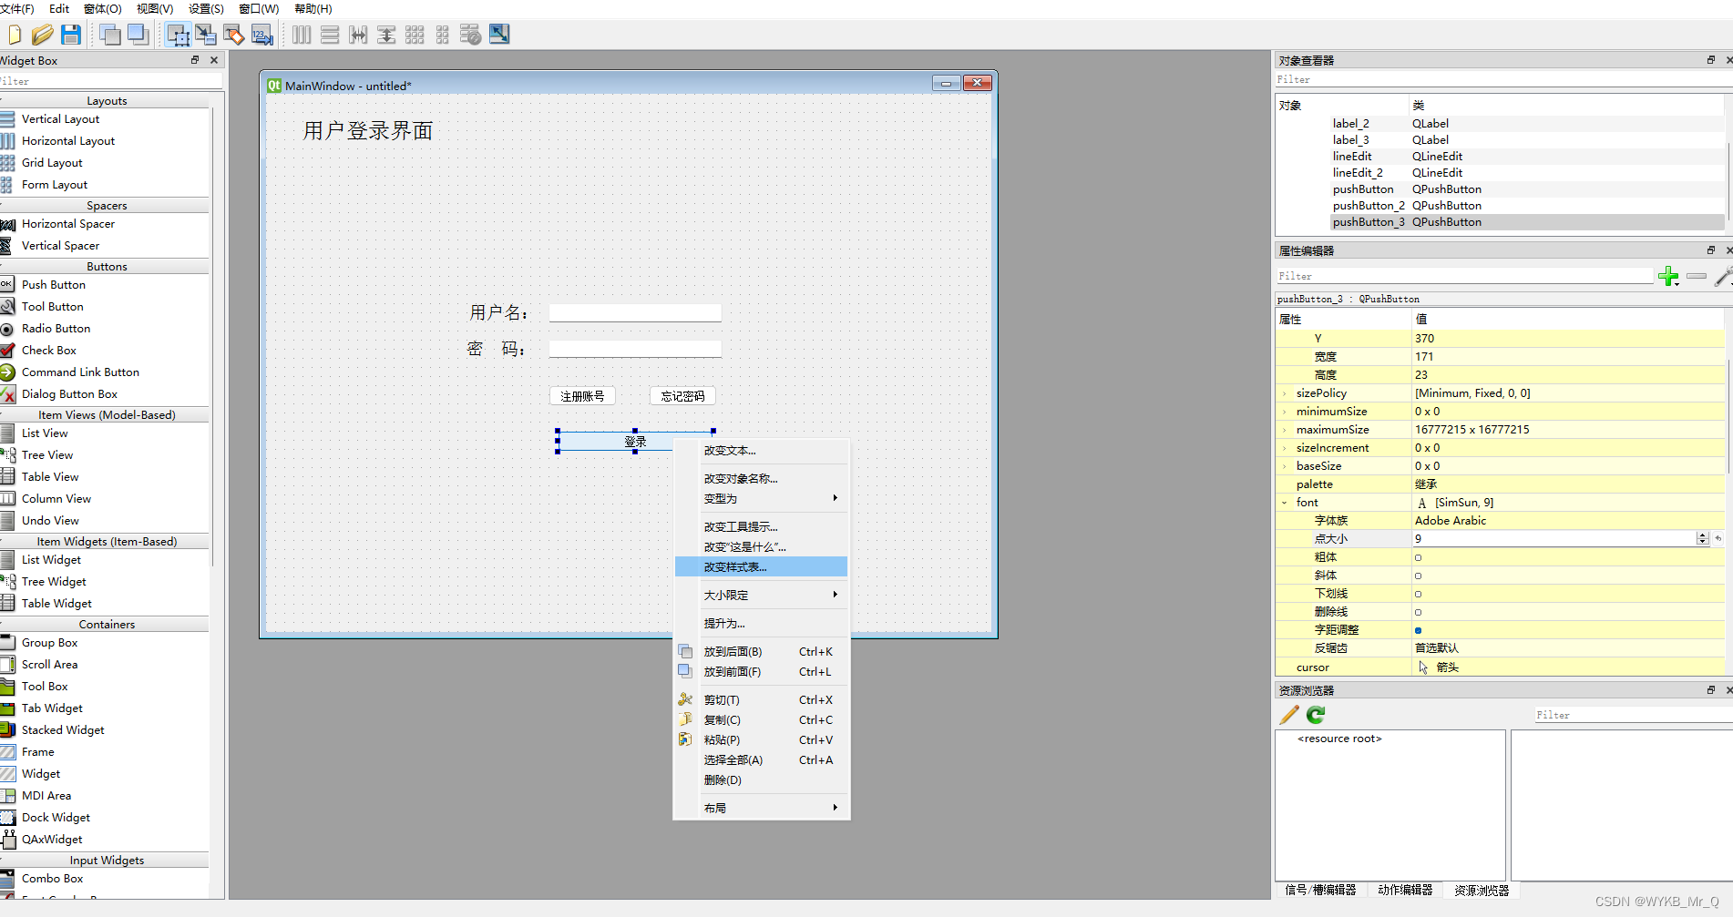Toggle the 下划线 underline checkbox
Screen dimensions: 1733x917
[x=1418, y=594]
